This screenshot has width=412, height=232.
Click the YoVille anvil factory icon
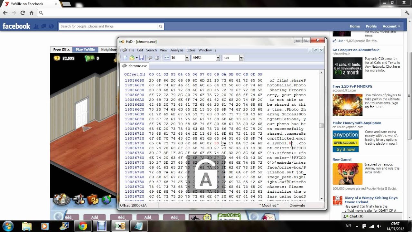79,200
